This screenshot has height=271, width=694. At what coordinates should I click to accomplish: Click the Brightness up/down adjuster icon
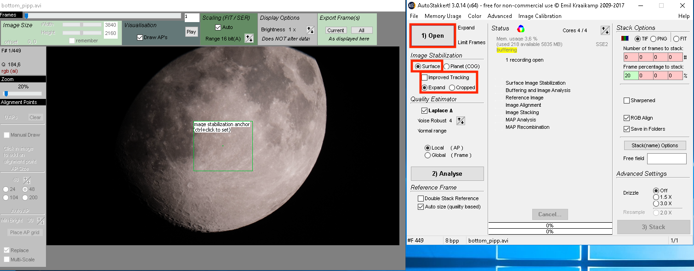tap(310, 29)
